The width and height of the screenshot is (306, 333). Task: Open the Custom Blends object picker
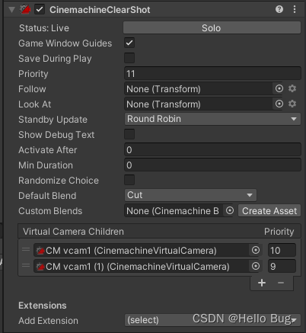click(230, 210)
